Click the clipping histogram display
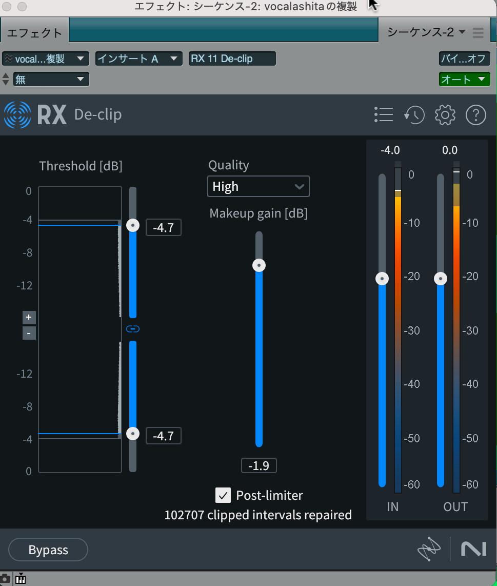 click(80, 329)
